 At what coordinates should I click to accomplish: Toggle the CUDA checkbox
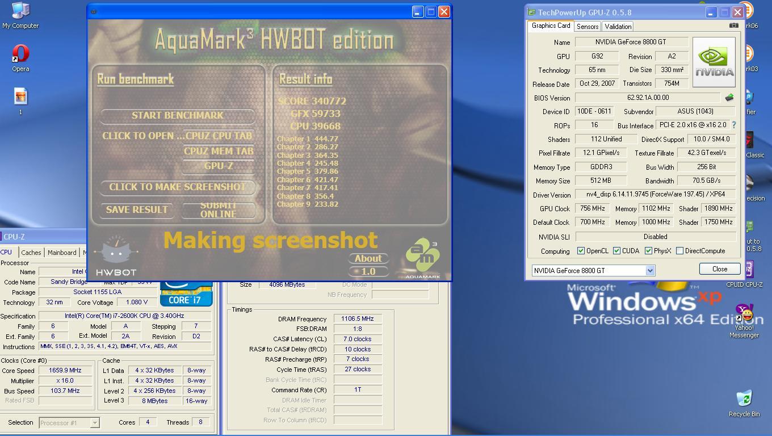pos(616,250)
